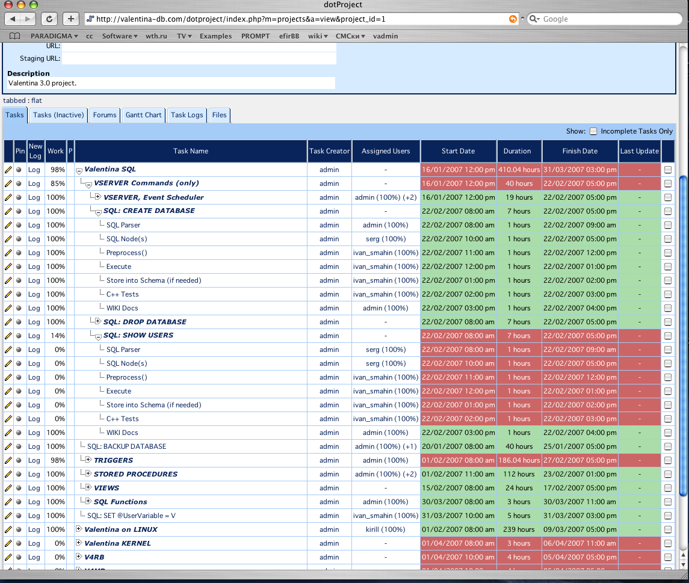Click the orange RSS/snapback icon in address bar
The height and width of the screenshot is (583, 689).
[513, 19]
